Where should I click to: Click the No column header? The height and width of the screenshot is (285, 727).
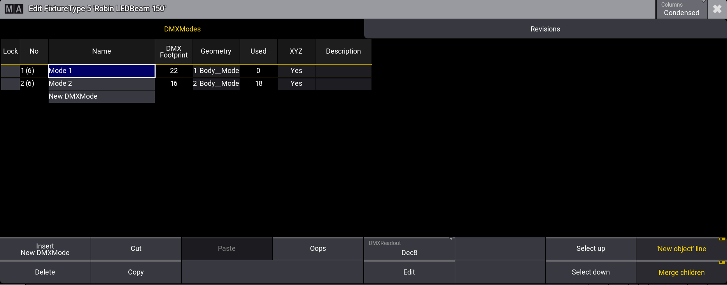coord(34,51)
